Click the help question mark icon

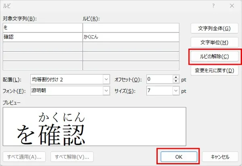213,6
